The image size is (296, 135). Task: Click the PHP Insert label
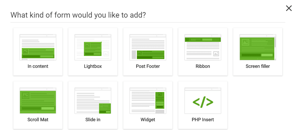pyautogui.click(x=203, y=119)
